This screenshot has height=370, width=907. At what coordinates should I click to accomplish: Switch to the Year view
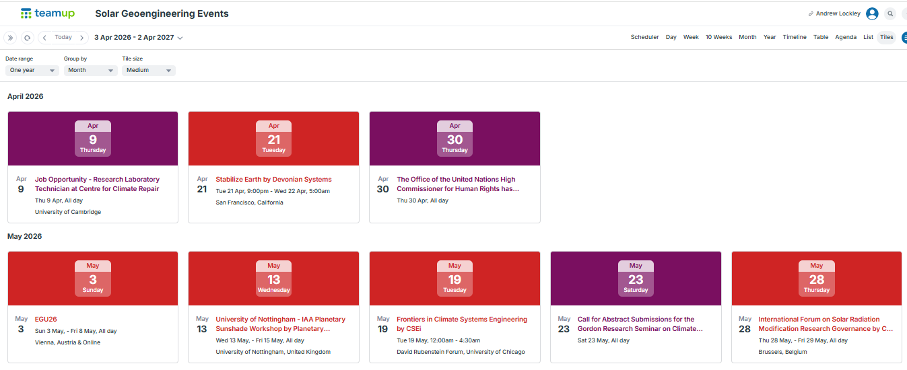tap(770, 37)
